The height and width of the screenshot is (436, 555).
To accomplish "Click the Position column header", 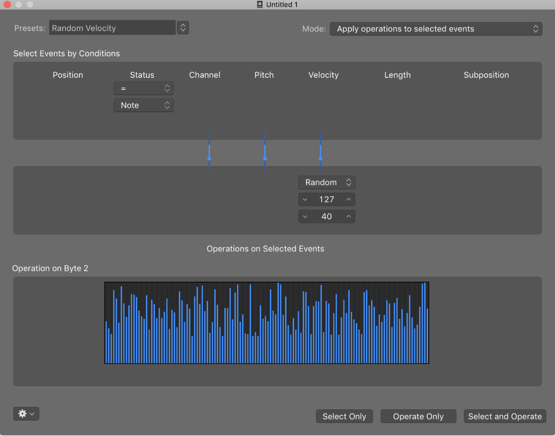I will pyautogui.click(x=68, y=75).
